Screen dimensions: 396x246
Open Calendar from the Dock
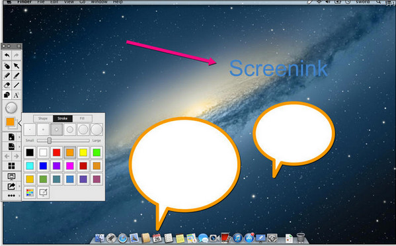(x=157, y=238)
